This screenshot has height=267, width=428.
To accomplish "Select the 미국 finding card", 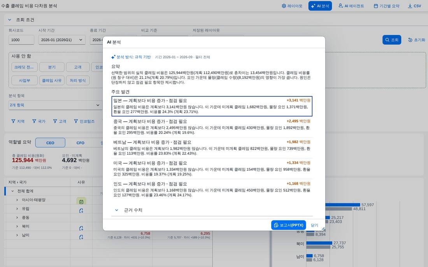I will [x=212, y=169].
